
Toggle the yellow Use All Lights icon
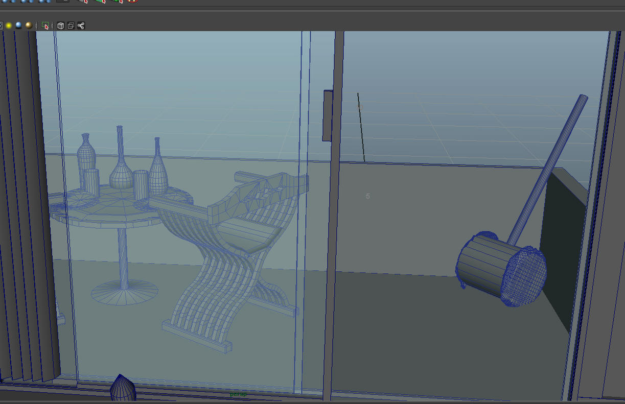tap(9, 26)
